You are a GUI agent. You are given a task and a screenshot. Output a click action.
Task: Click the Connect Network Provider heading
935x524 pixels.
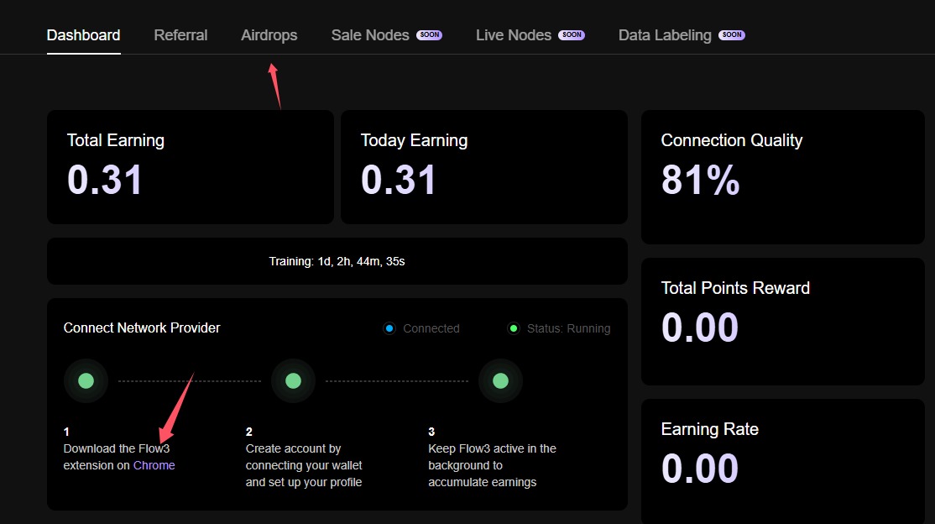142,327
